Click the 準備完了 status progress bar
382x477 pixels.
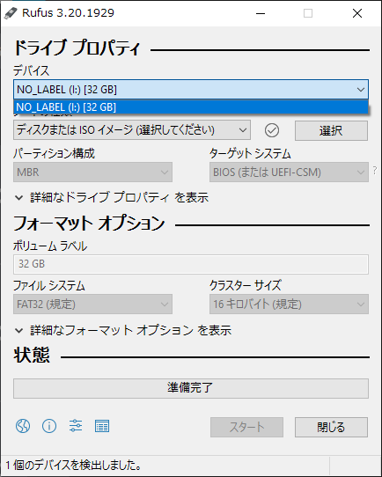coord(191,388)
